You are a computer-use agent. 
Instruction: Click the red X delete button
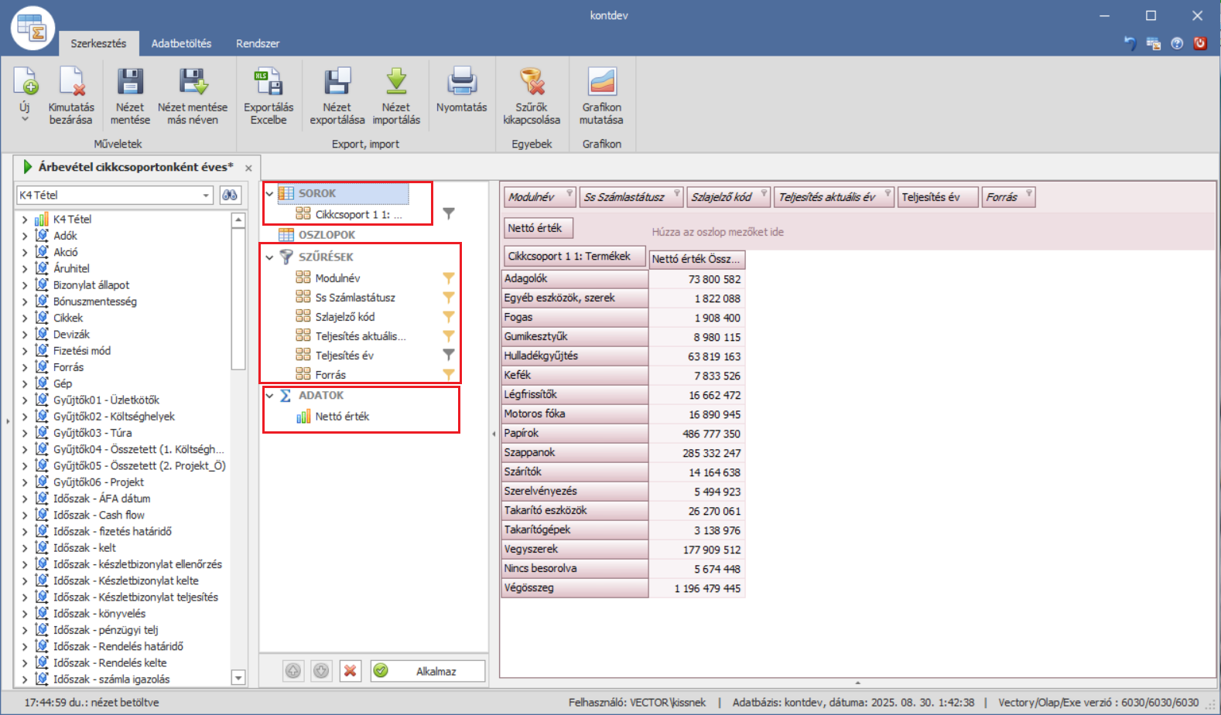coord(350,671)
